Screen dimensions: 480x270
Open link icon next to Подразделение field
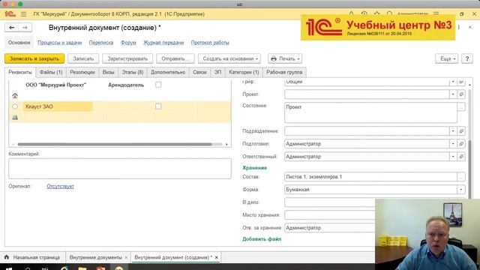click(x=461, y=131)
